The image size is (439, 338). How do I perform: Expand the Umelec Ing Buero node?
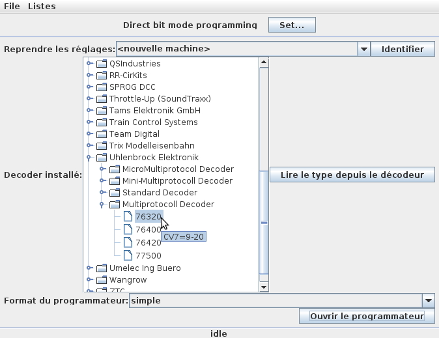[89, 268]
